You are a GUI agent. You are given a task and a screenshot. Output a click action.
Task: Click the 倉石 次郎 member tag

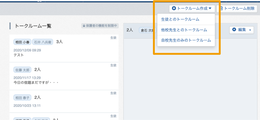(148, 30)
